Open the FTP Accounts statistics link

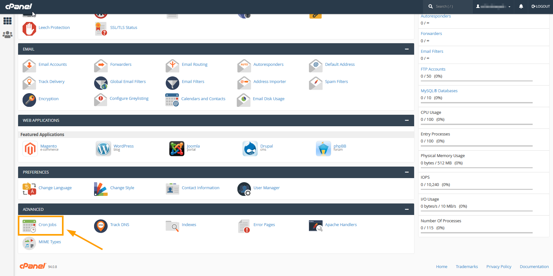433,69
